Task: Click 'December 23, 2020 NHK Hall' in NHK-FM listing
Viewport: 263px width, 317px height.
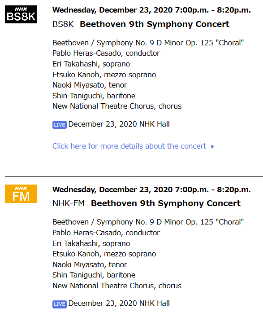Action: pos(119,303)
